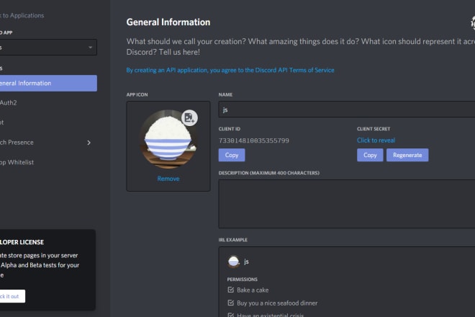Select General Information in sidebar
The height and width of the screenshot is (317, 475).
pos(48,83)
